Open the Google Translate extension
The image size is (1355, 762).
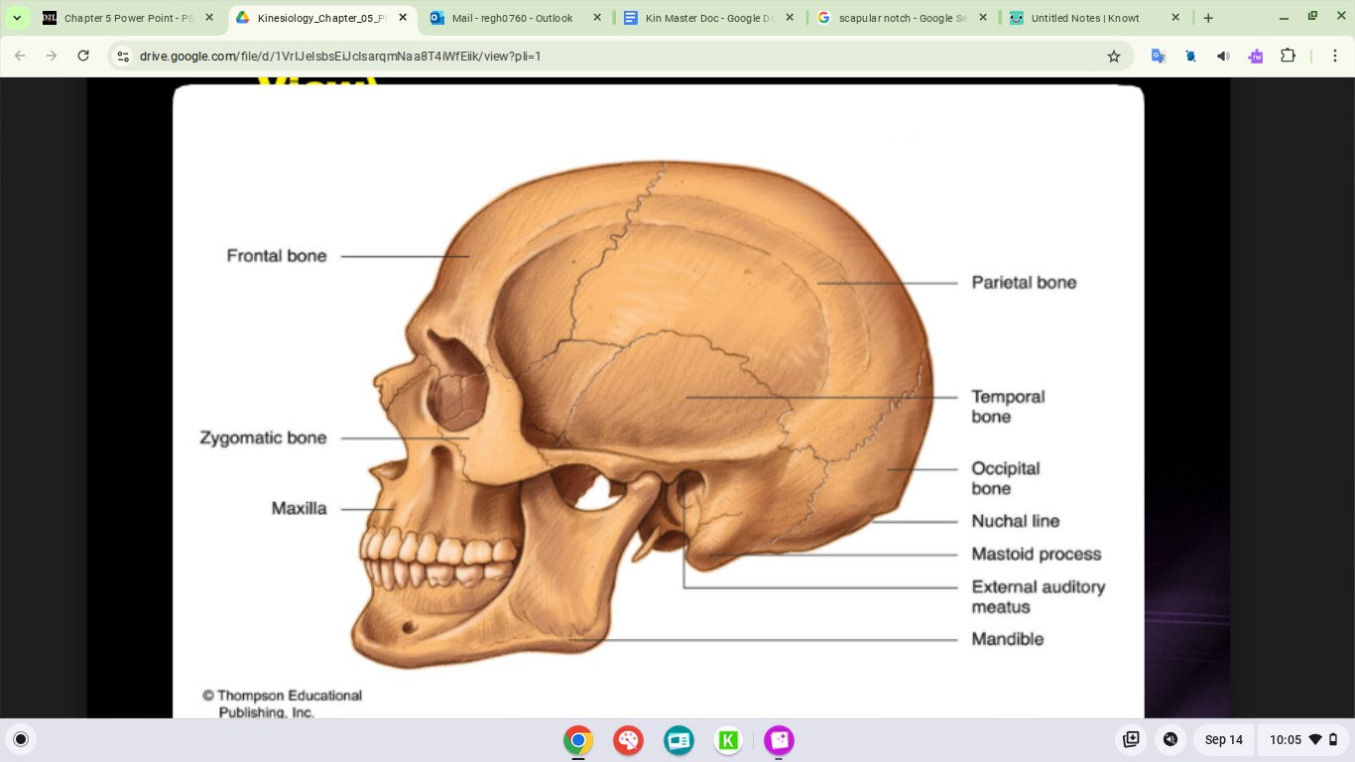tap(1158, 57)
